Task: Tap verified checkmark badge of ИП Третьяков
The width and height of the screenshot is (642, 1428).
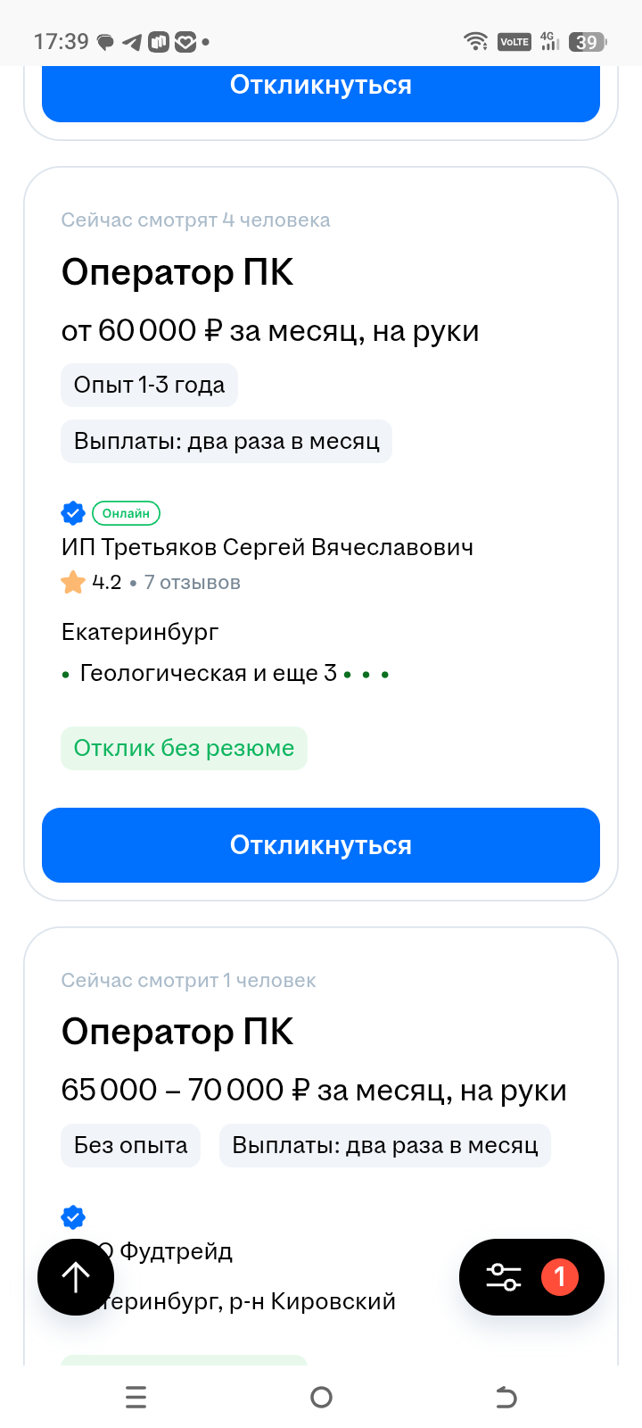Action: click(x=73, y=513)
